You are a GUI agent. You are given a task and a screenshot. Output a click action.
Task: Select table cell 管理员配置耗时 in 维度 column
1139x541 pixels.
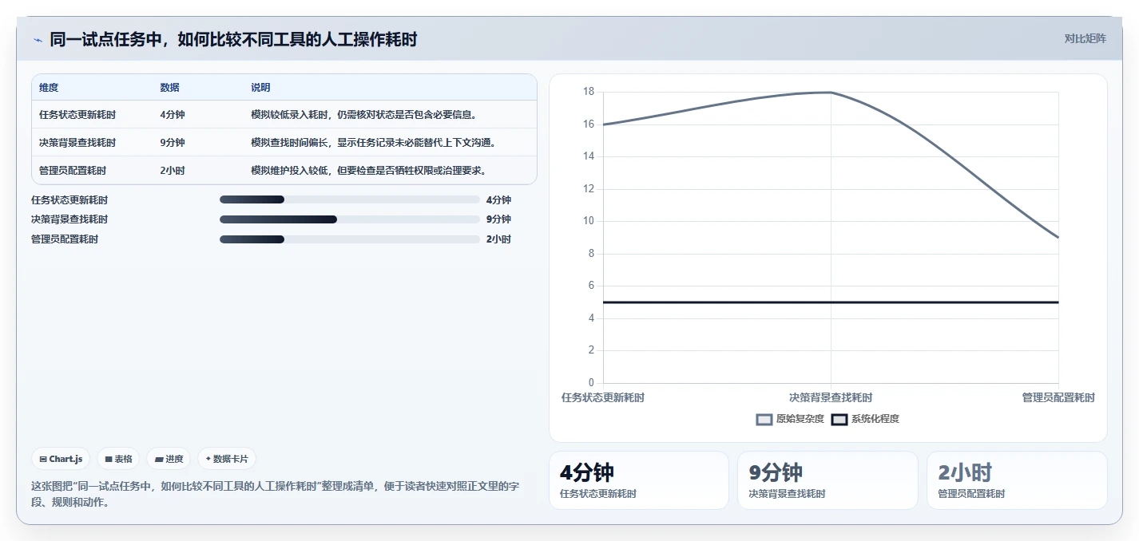click(73, 171)
